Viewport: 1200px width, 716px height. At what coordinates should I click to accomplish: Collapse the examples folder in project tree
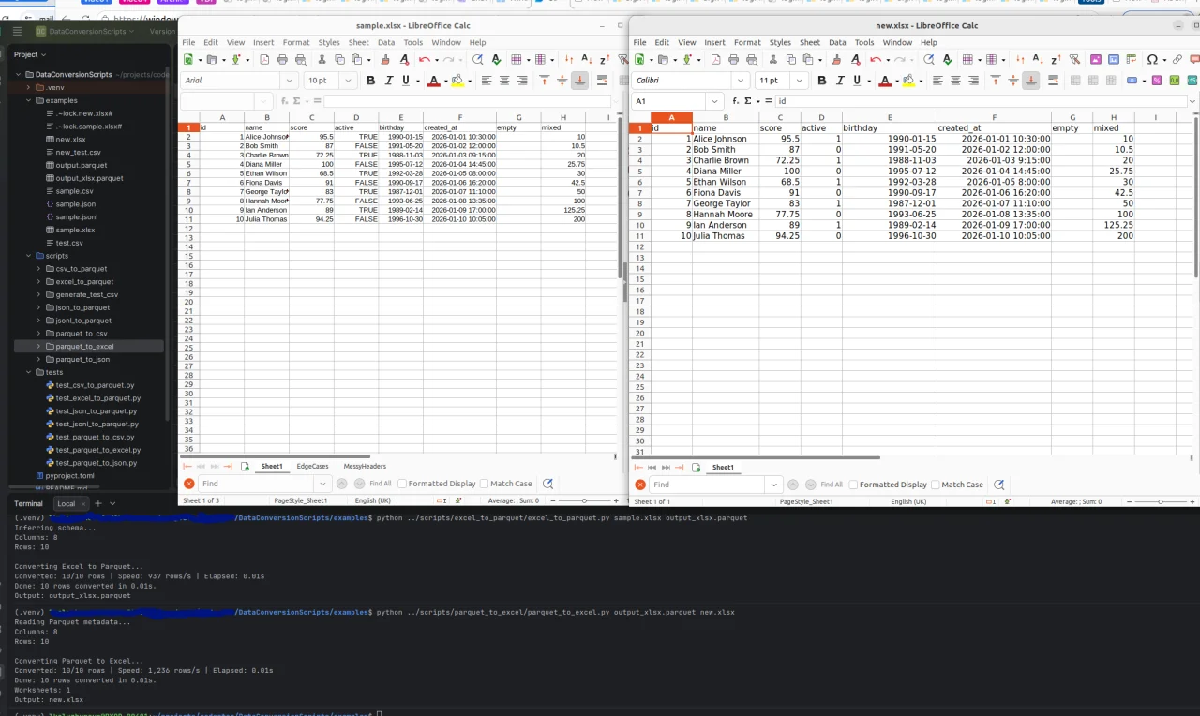(28, 100)
